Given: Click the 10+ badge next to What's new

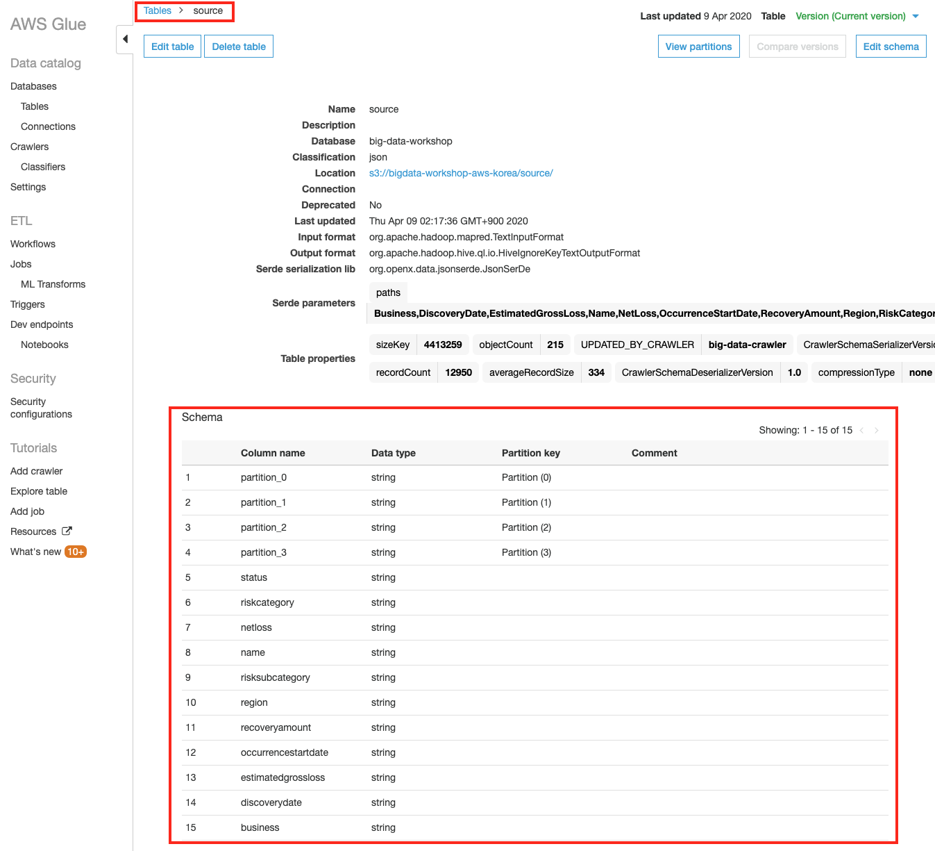Looking at the screenshot, I should [75, 552].
